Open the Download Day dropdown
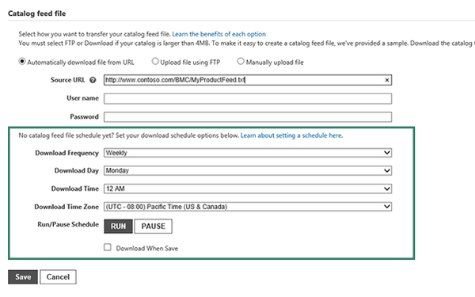 [x=248, y=170]
